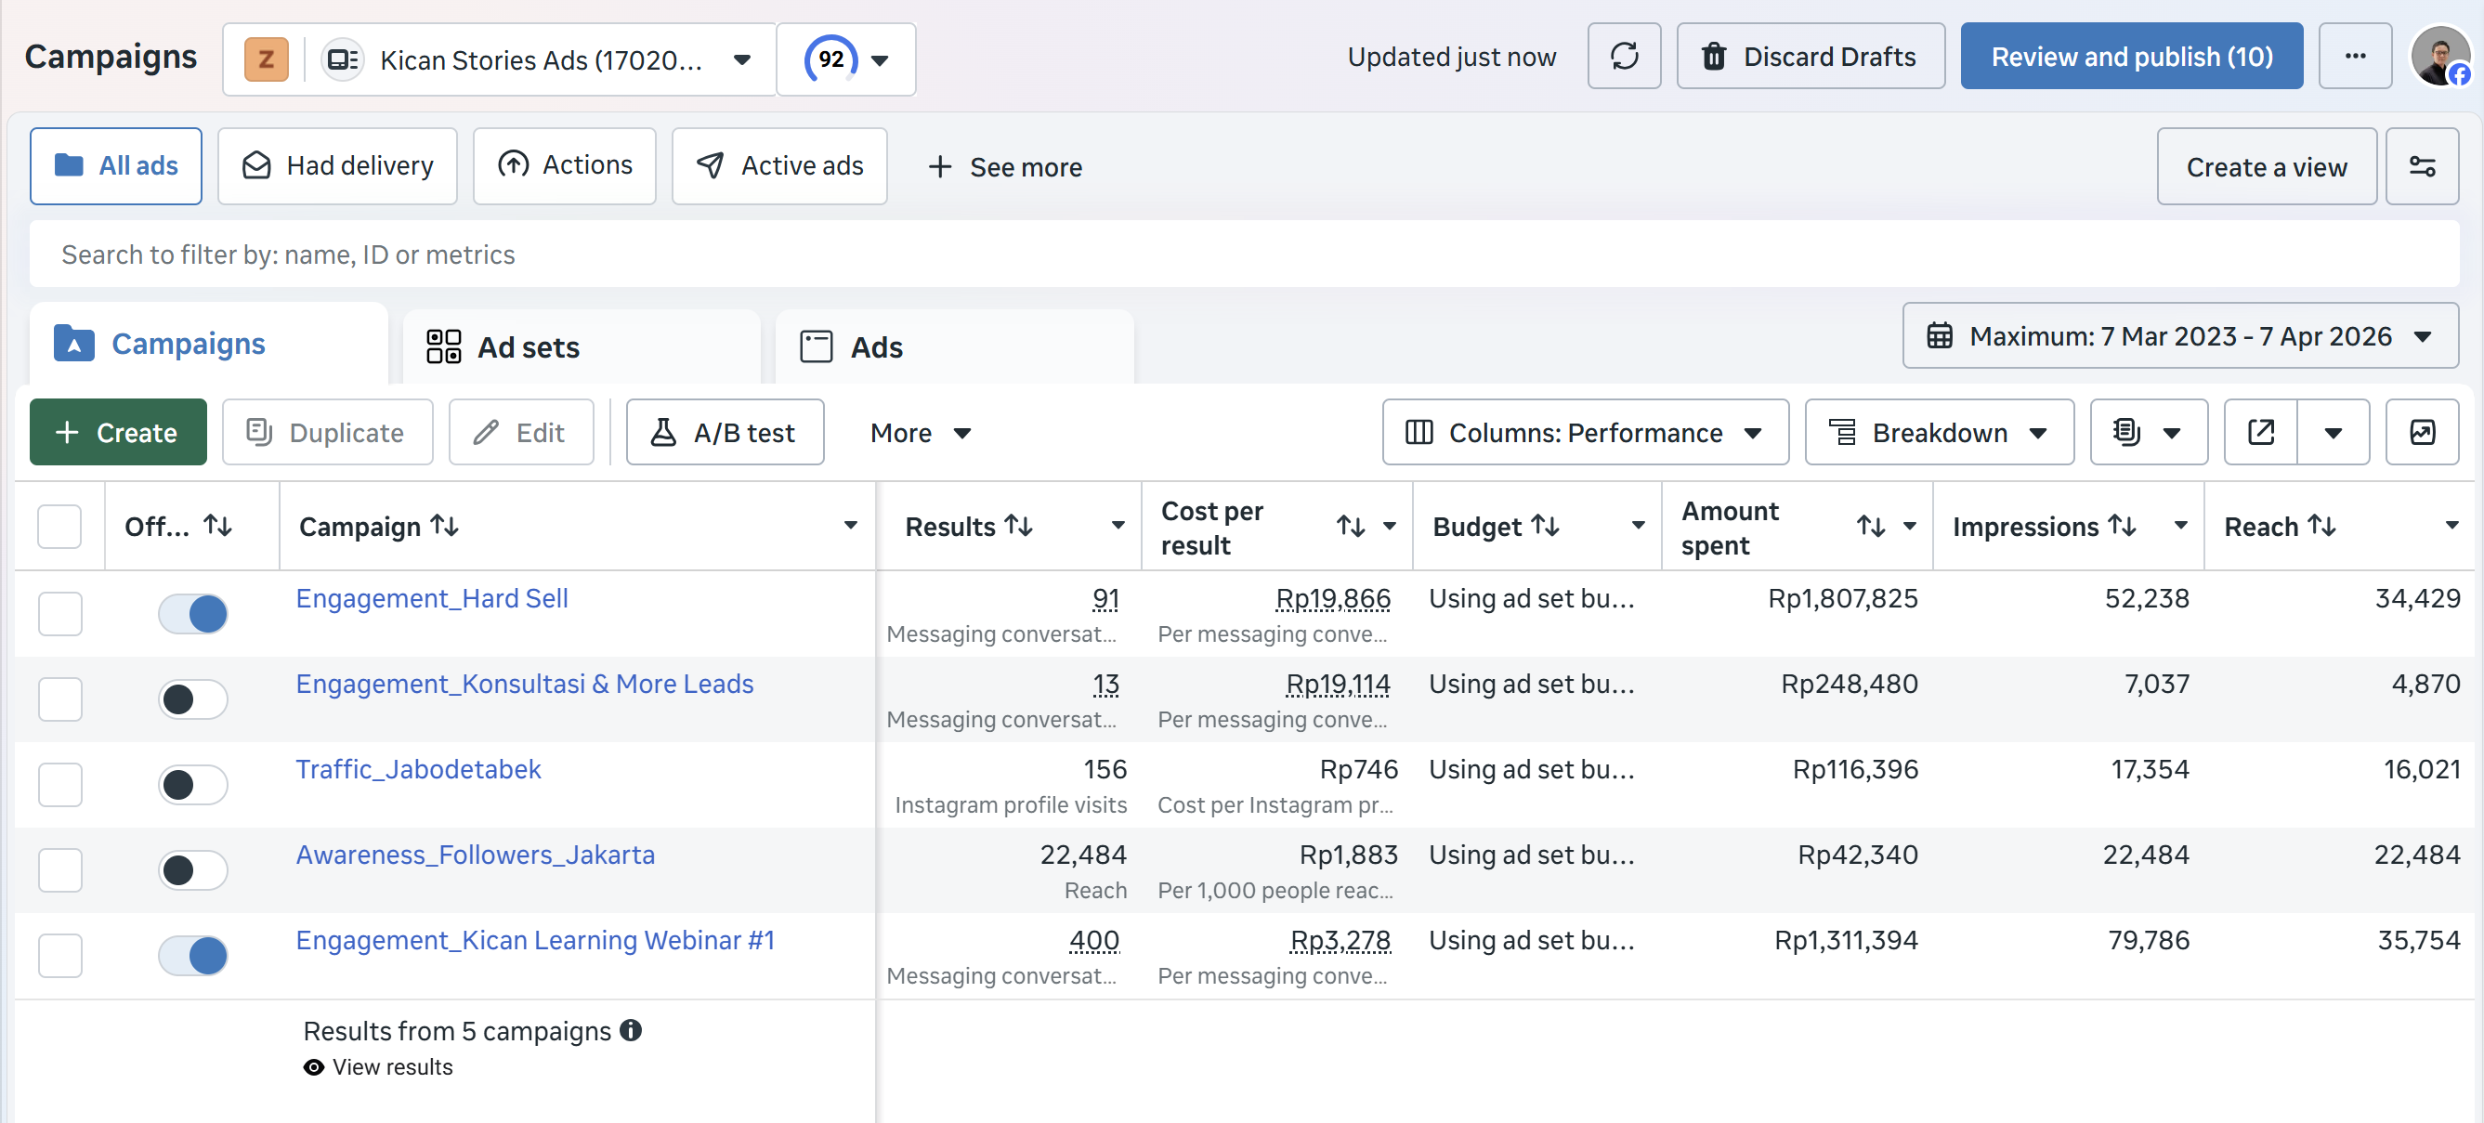Click the info icon beside Results from 5 campaigns
The height and width of the screenshot is (1123, 2484).
631,1030
